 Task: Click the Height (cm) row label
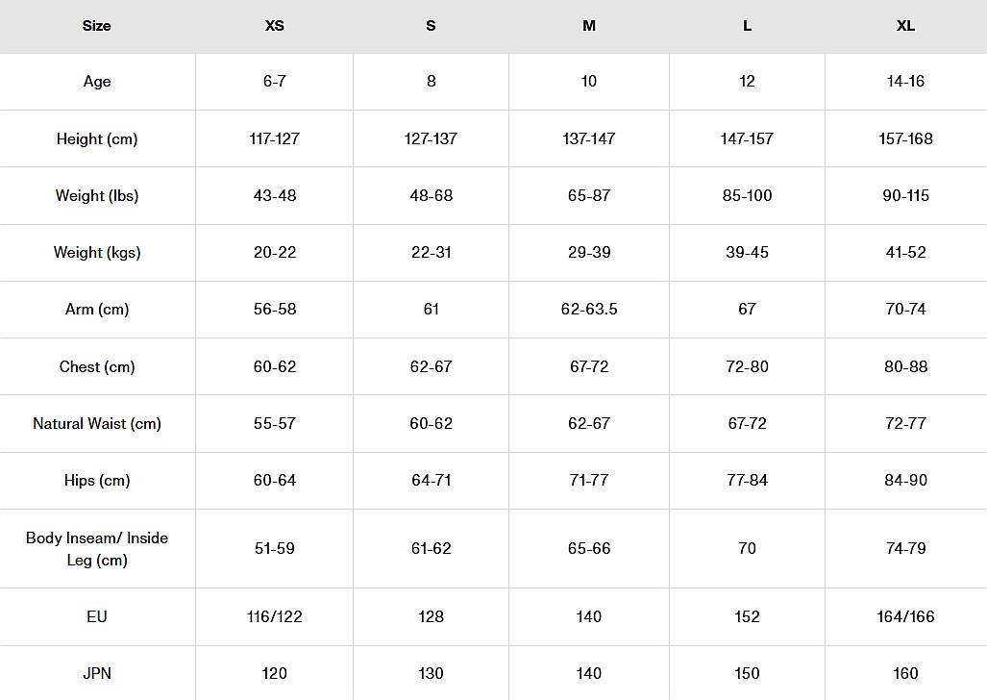[x=97, y=138]
